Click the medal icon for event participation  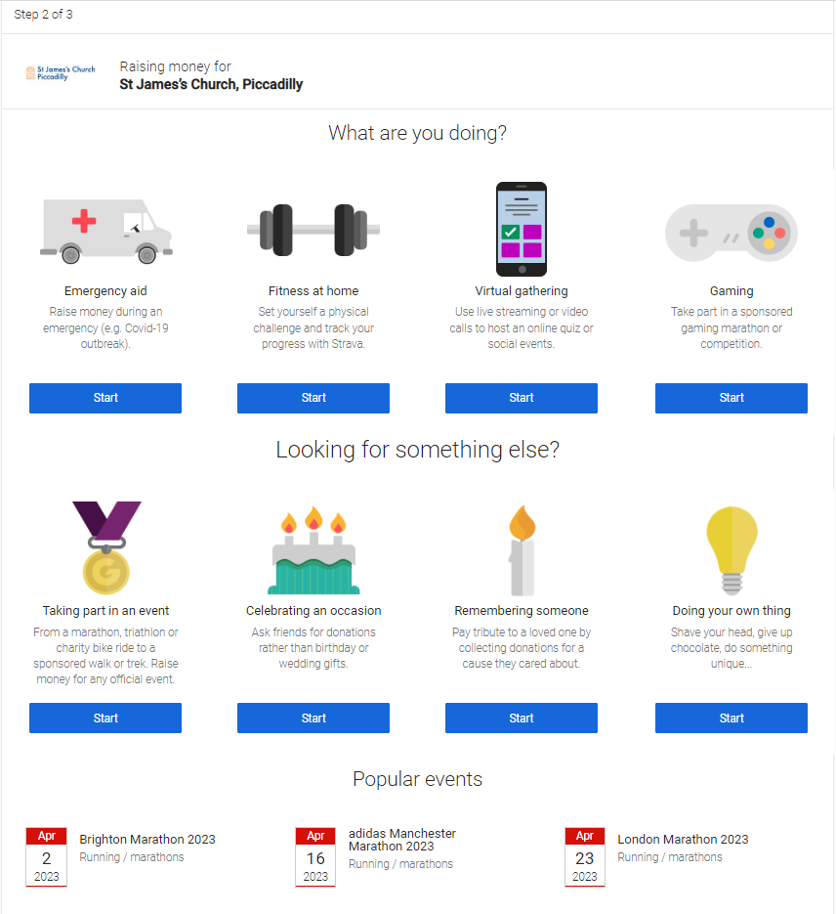pyautogui.click(x=105, y=547)
